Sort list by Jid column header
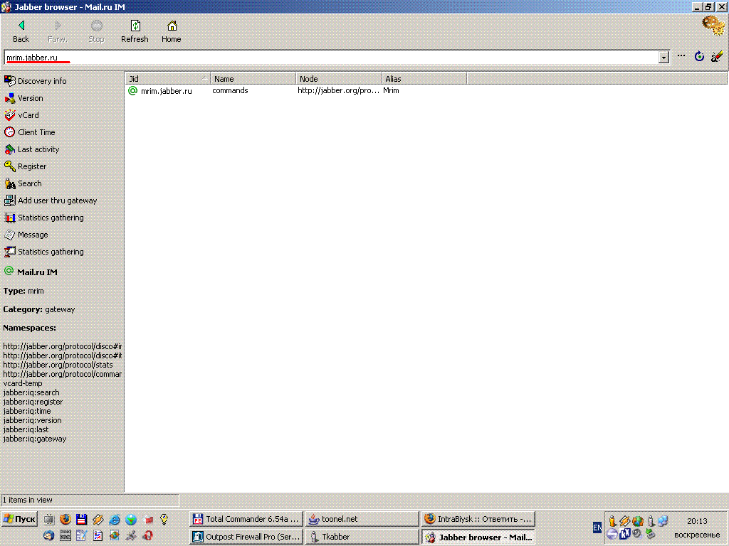729x546 pixels. [x=167, y=79]
